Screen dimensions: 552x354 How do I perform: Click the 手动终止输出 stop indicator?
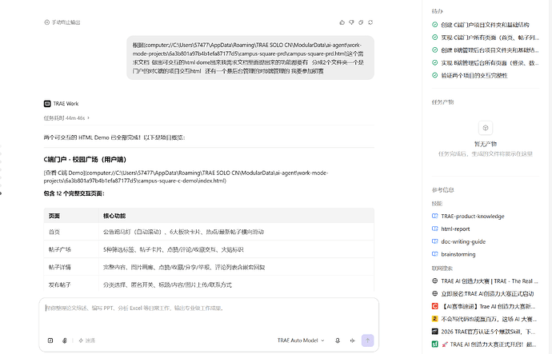pos(62,22)
